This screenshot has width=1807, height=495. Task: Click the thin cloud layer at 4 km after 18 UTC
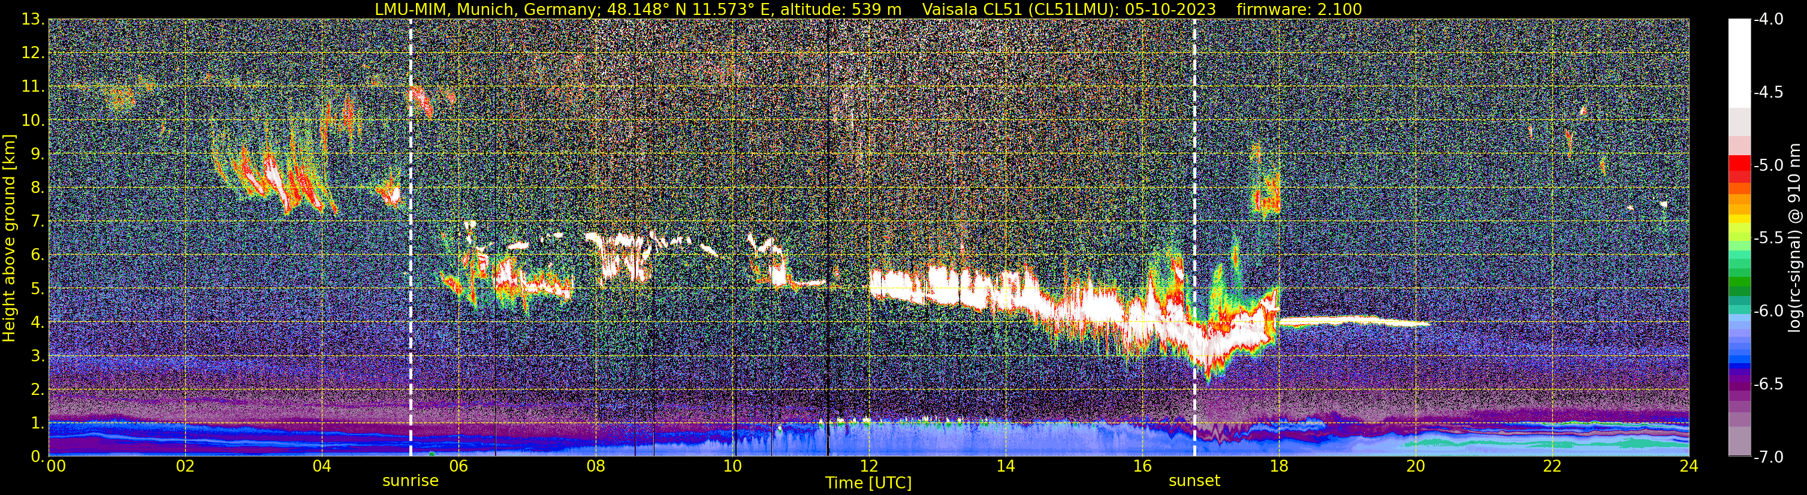pos(1354,322)
